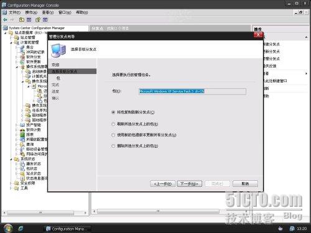Click the 进度 wizard step
The width and height of the screenshot is (311, 233).
coord(55,91)
